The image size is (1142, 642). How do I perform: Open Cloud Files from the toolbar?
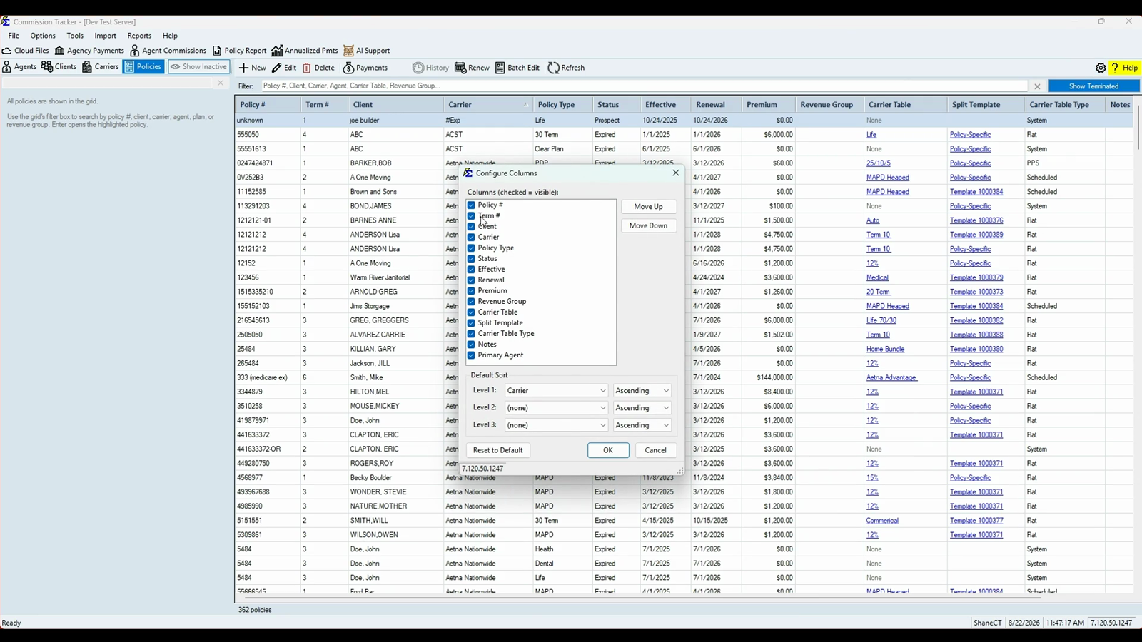26,51
